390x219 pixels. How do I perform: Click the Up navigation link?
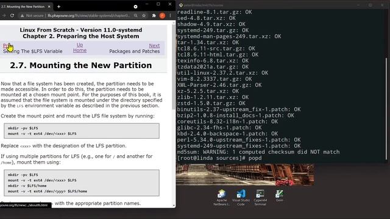click(x=80, y=45)
